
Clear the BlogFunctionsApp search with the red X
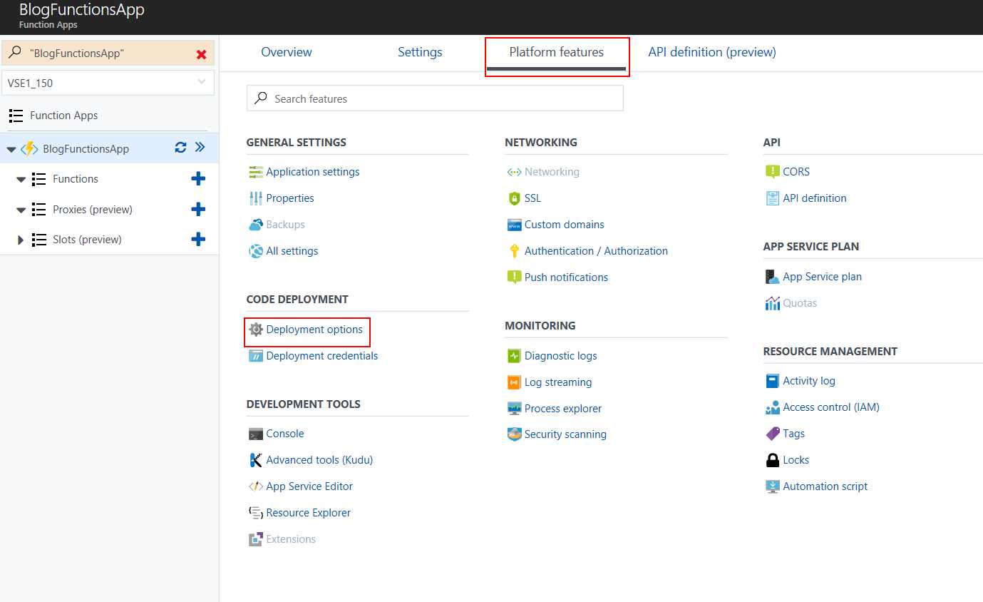(202, 53)
